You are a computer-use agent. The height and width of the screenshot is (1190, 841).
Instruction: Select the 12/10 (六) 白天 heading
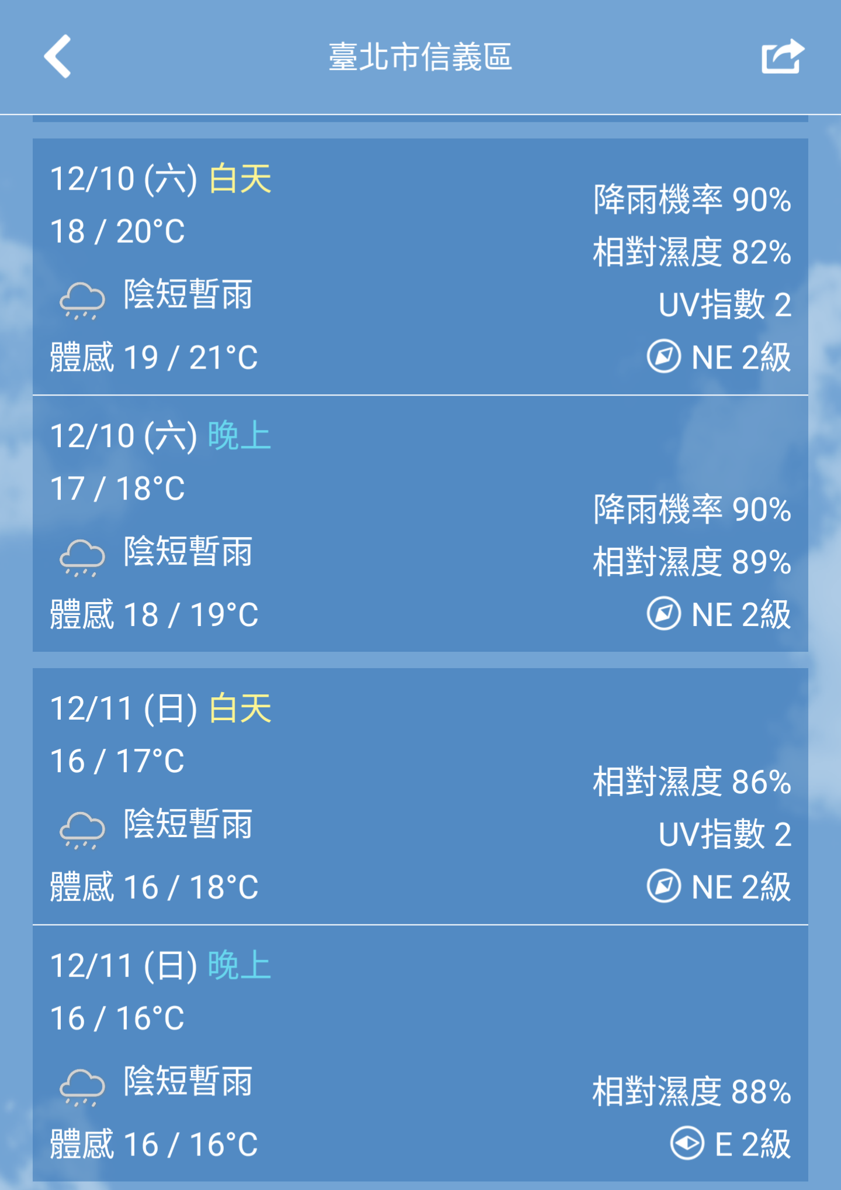click(x=161, y=178)
